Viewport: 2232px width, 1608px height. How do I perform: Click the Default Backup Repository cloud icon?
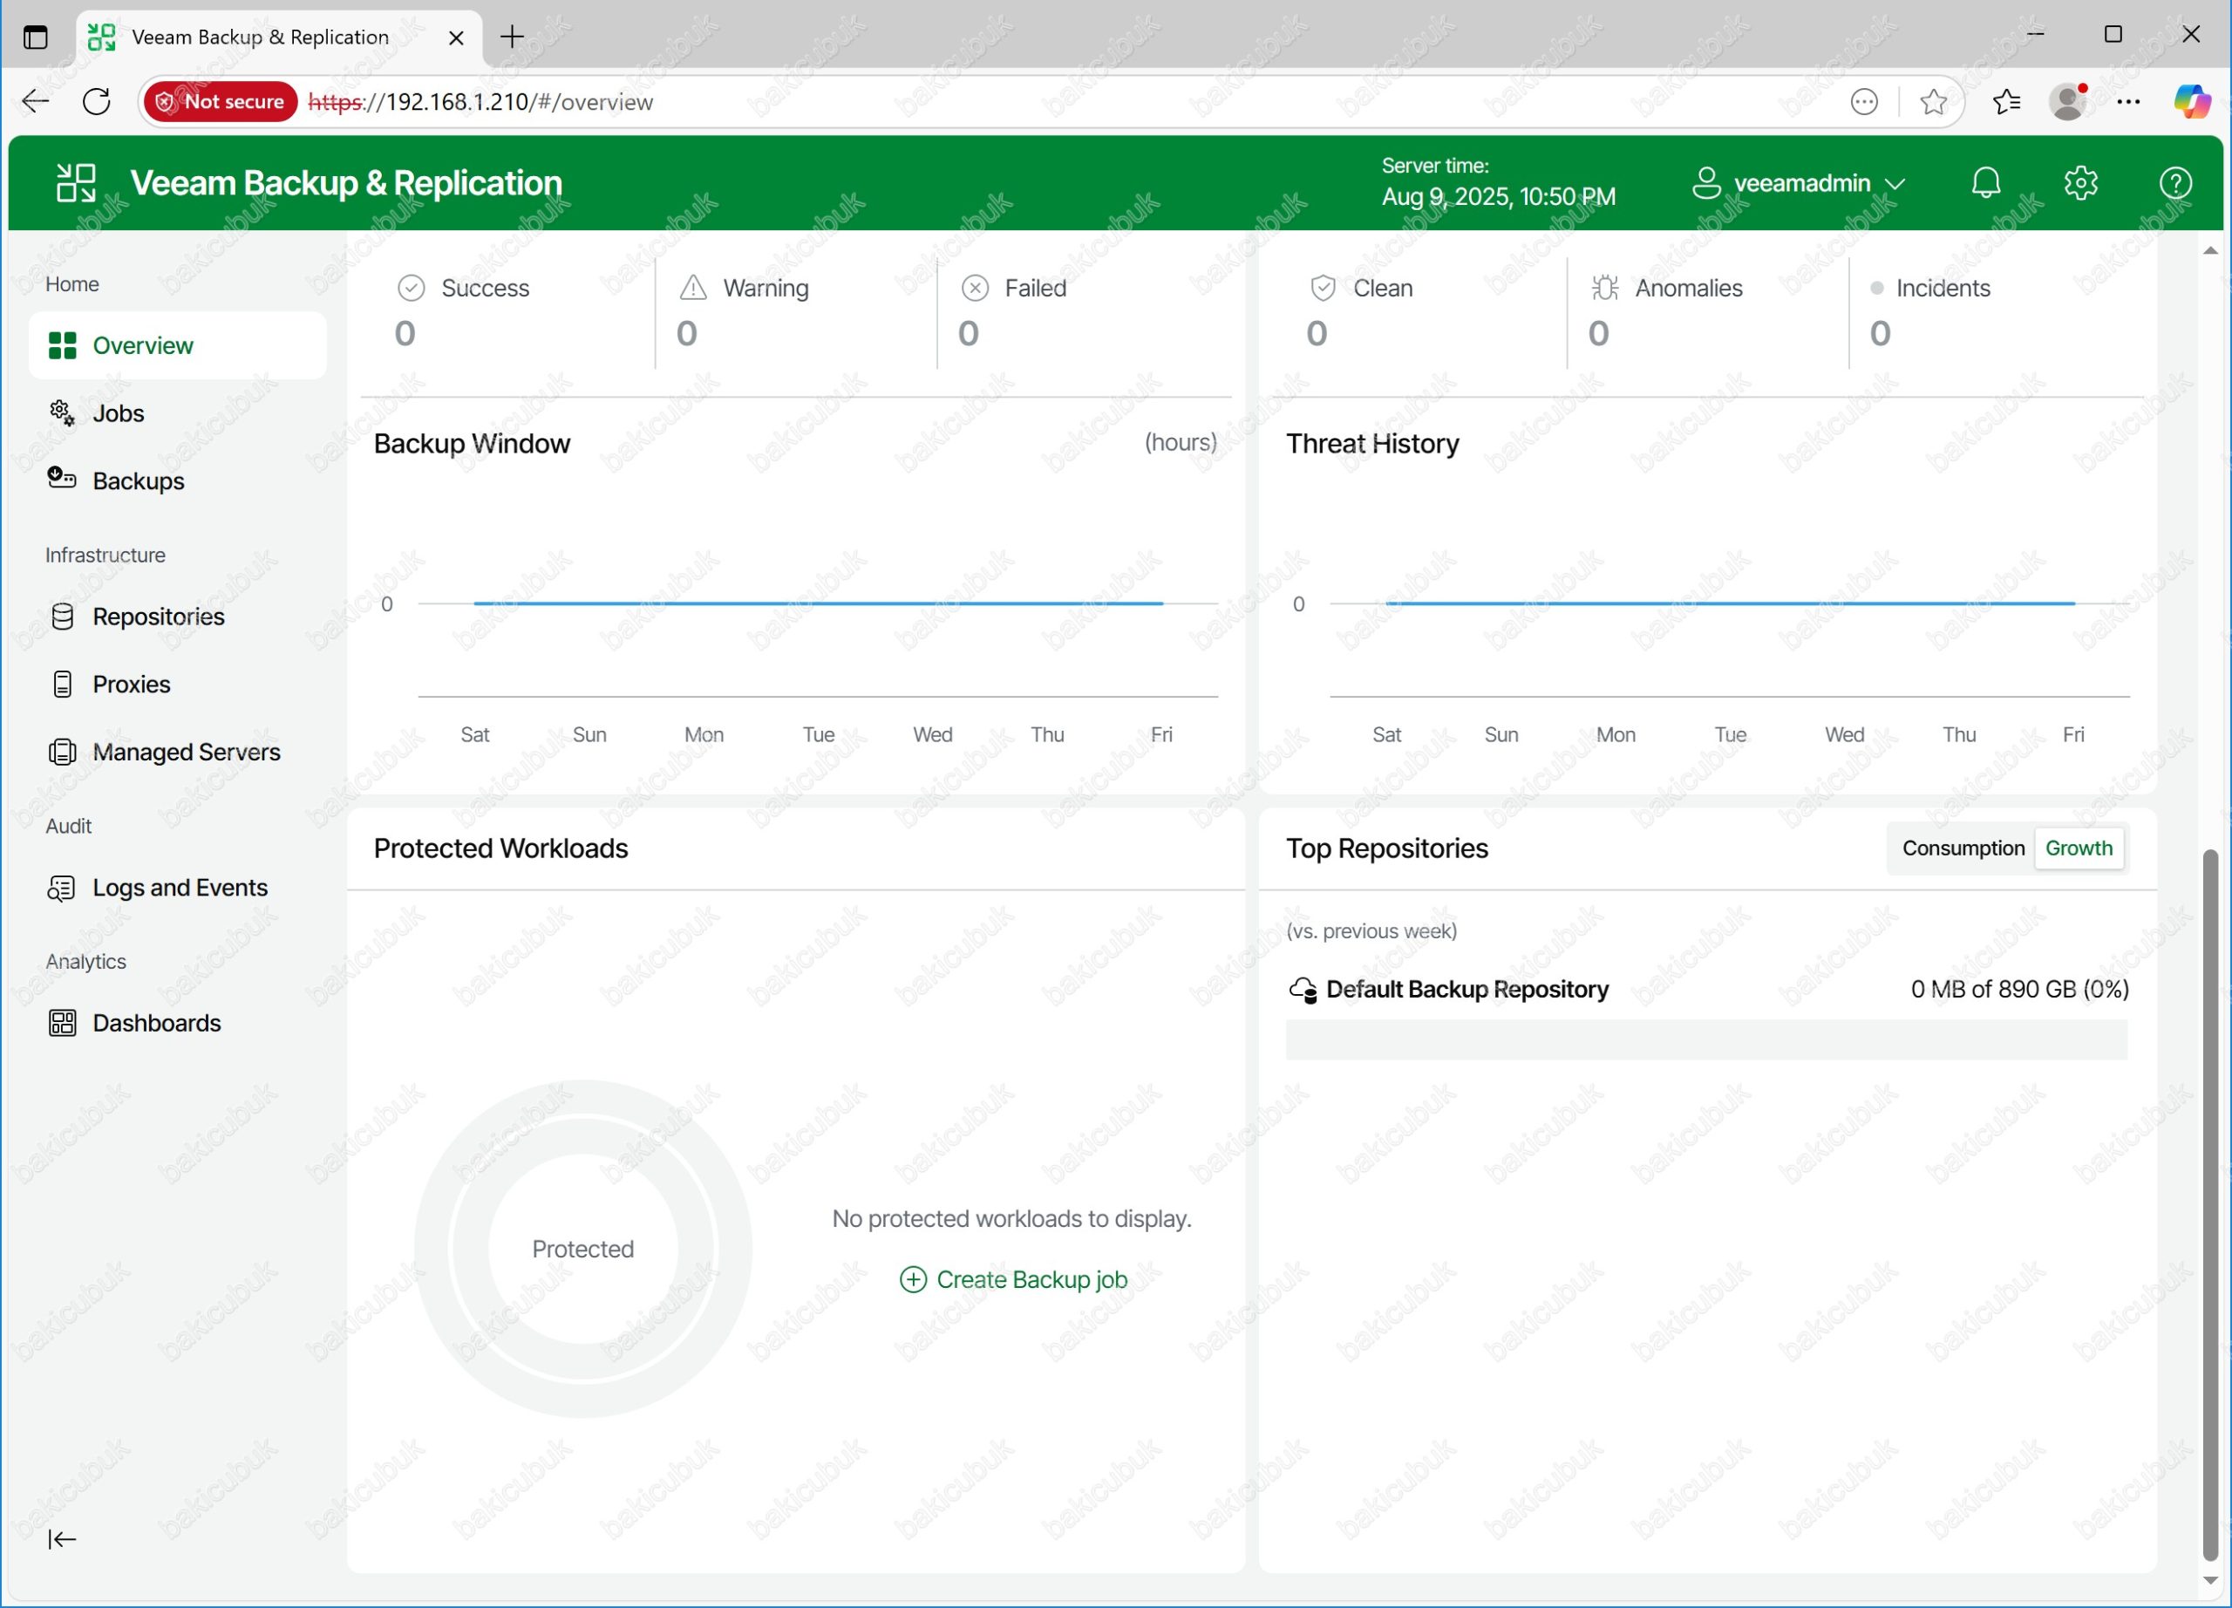[x=1303, y=990]
